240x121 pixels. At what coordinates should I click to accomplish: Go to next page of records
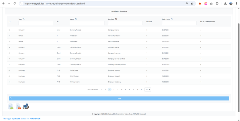click(137, 89)
